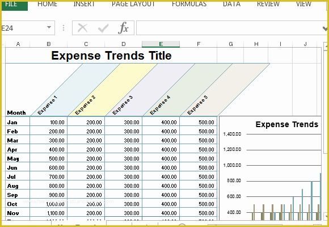Screen dimensions: 329x227
Task: Select Jan Expense 5 cell 500.00
Action: [199, 122]
